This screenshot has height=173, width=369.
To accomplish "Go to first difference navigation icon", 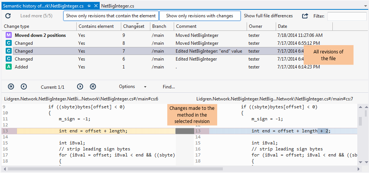I will [11, 86].
